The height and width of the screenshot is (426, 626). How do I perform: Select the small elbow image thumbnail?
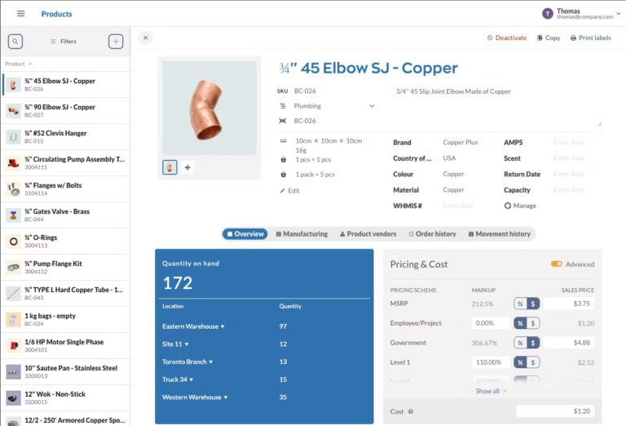click(x=170, y=167)
